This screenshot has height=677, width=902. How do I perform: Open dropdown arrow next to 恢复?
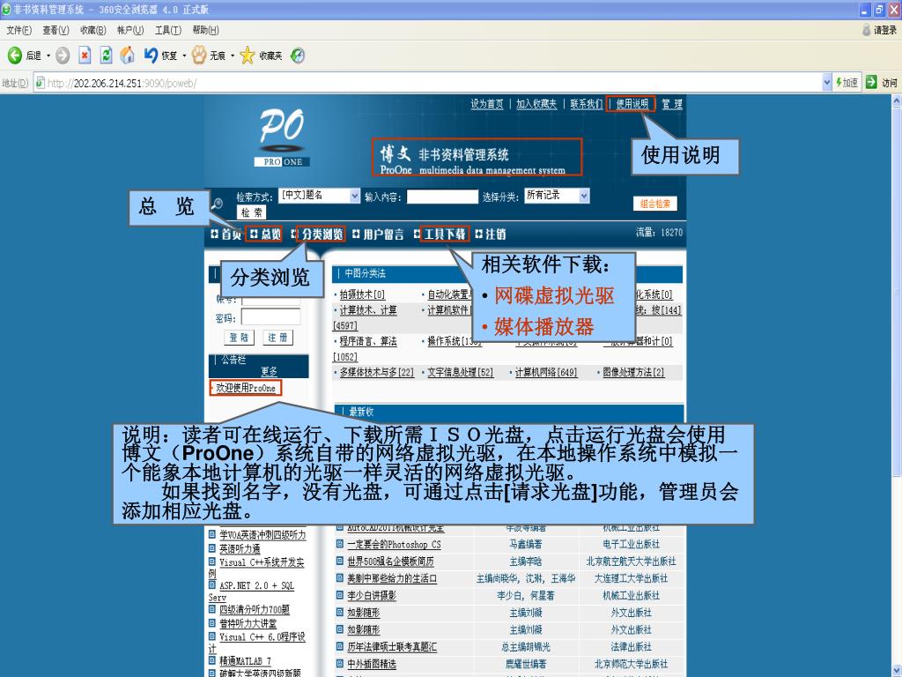(184, 56)
